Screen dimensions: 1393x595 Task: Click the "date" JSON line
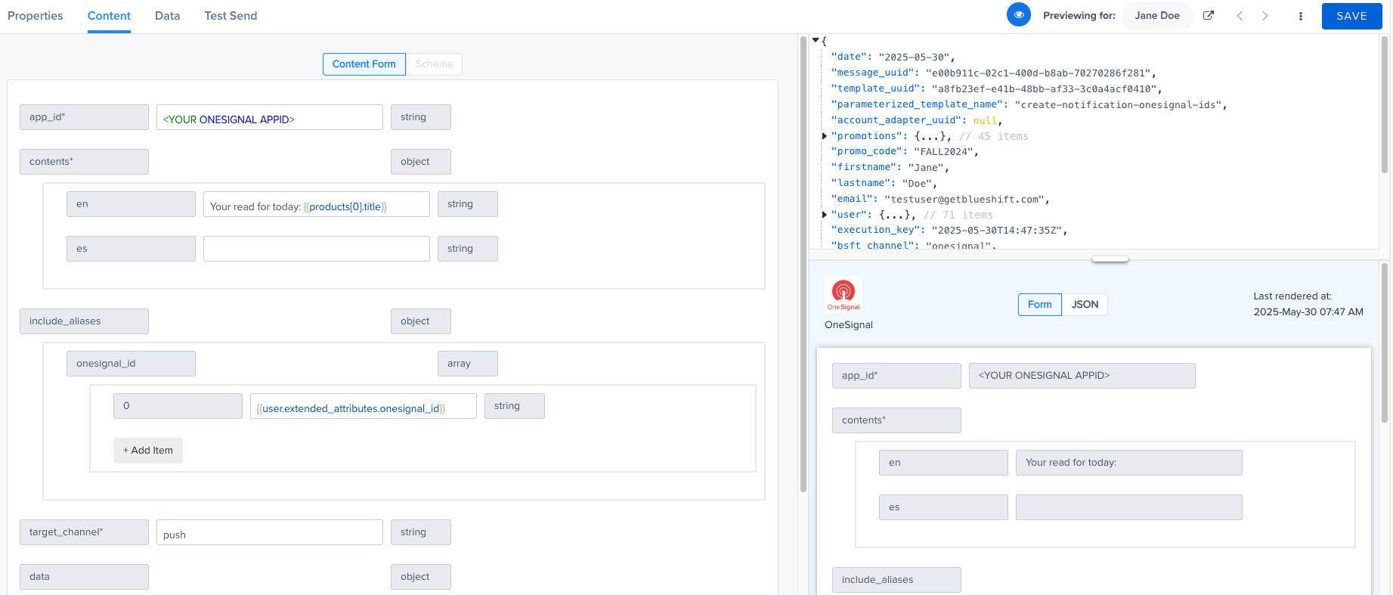tap(893, 57)
